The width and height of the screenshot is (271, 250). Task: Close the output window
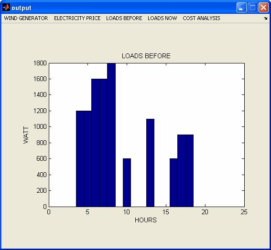pos(263,8)
